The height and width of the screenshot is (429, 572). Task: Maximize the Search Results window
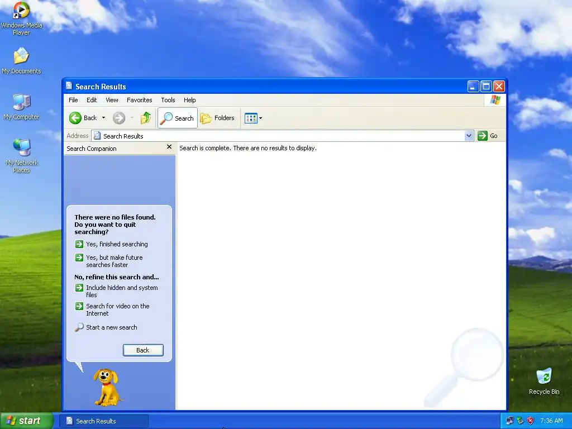(x=486, y=87)
